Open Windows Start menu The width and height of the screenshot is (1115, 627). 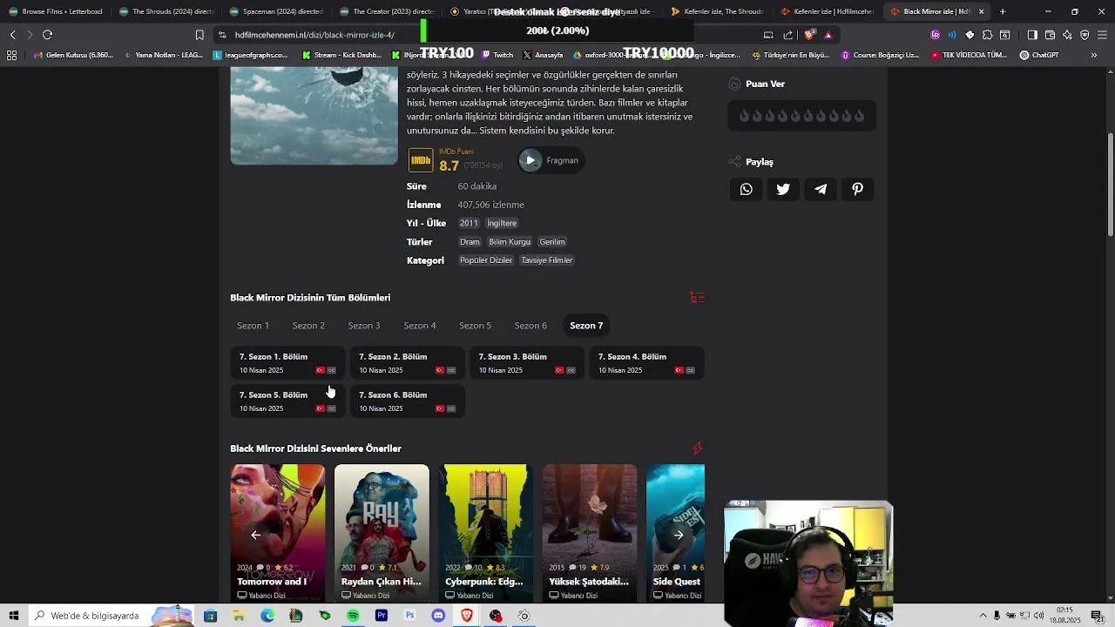click(x=14, y=616)
